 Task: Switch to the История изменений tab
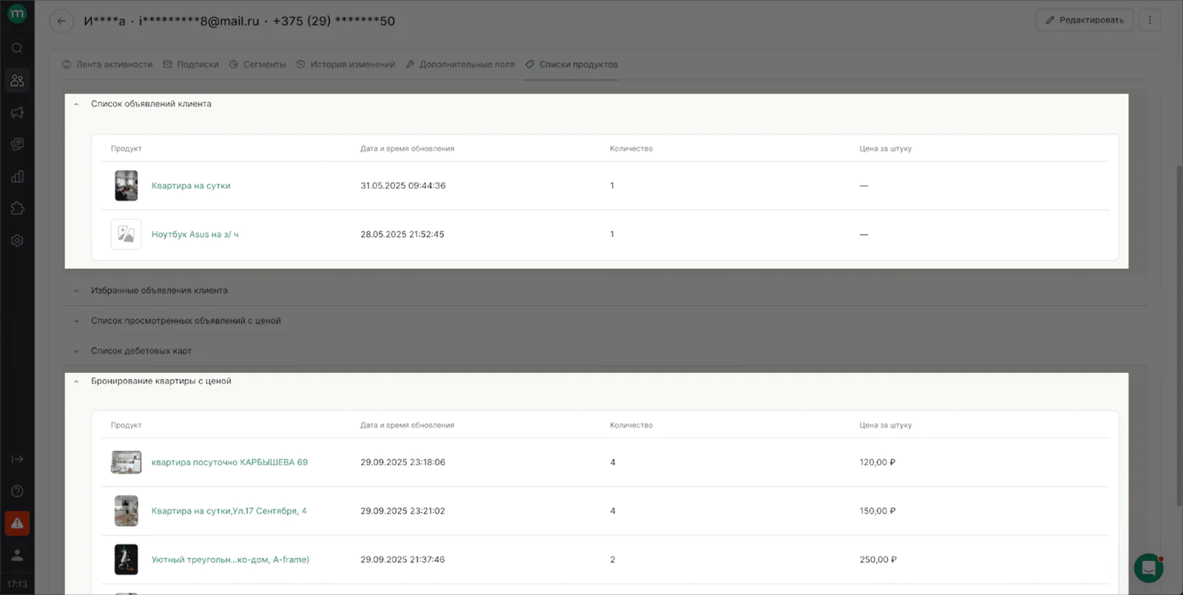point(346,64)
